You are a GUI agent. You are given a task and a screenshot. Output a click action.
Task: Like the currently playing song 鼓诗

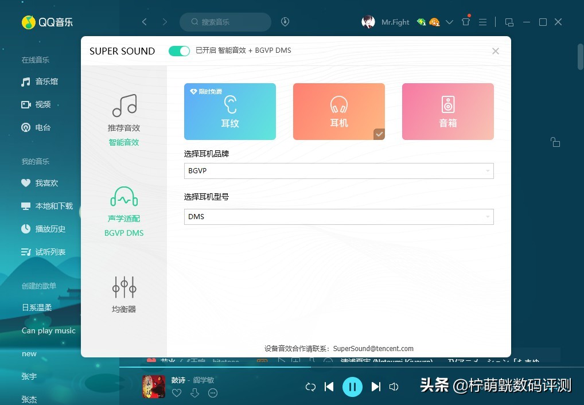(177, 393)
